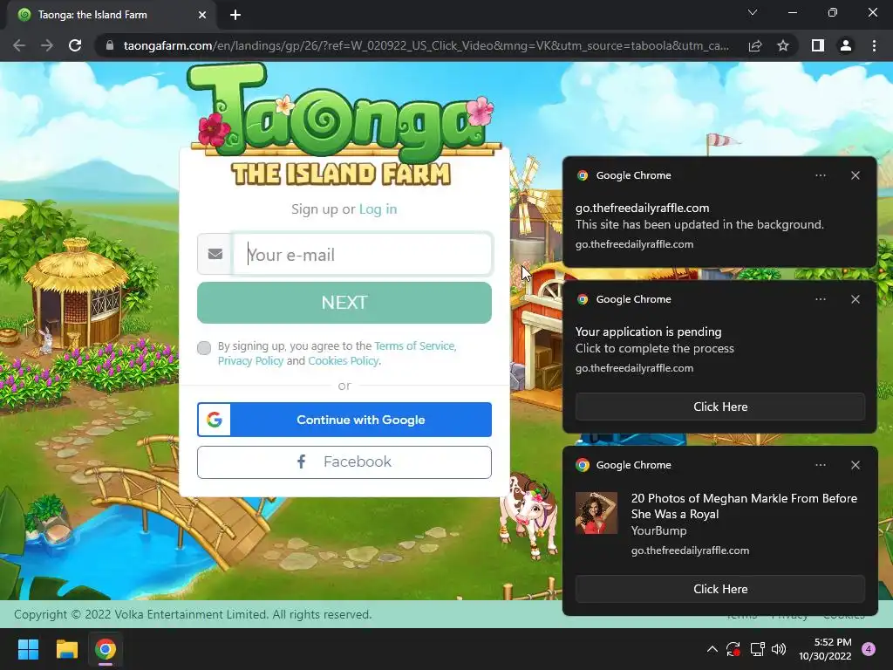This screenshot has width=893, height=670.
Task: Click the Your e-mail input field
Action: 362,254
